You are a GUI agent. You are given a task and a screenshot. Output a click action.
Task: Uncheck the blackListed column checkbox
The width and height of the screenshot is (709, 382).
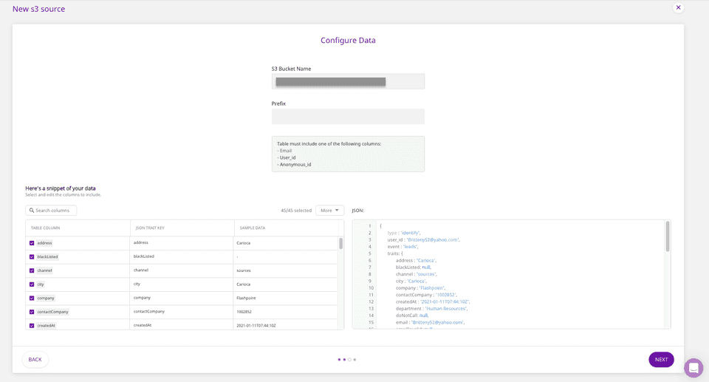(x=32, y=257)
